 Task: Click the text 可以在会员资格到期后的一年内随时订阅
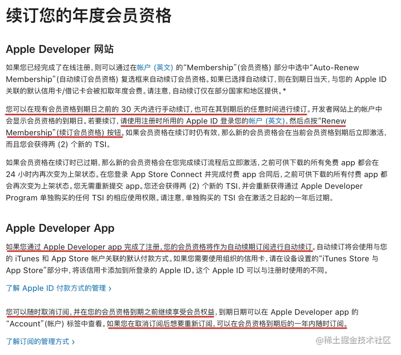pos(280,324)
